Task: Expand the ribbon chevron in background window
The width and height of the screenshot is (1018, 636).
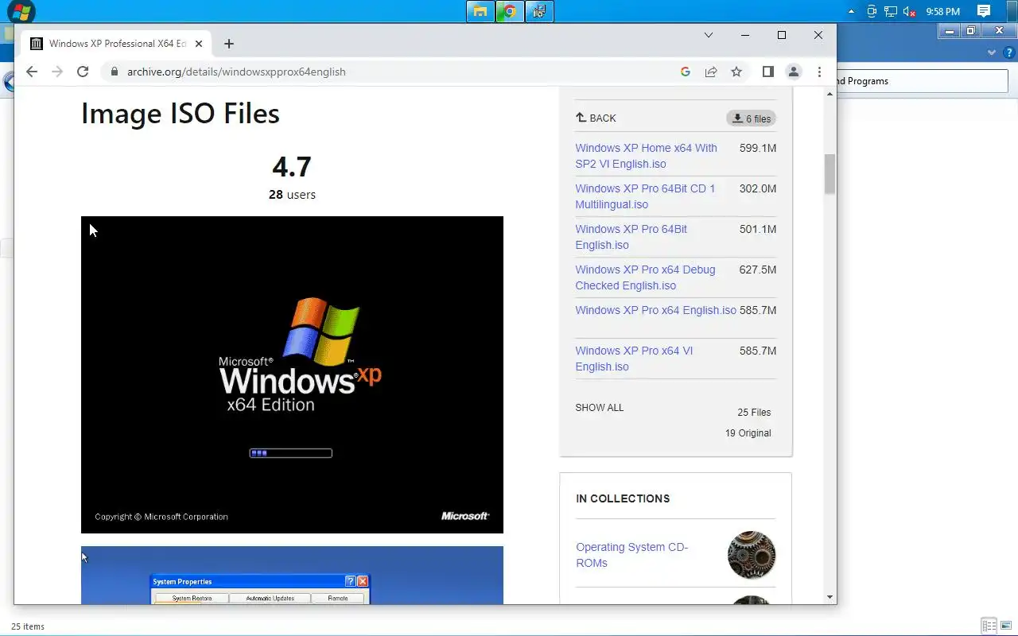Action: (992, 52)
